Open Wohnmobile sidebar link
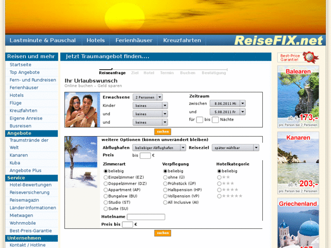 [x=23, y=223]
